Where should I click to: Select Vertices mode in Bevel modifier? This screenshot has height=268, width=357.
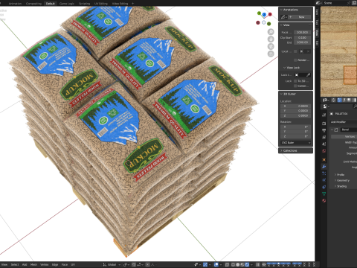click(x=344, y=137)
